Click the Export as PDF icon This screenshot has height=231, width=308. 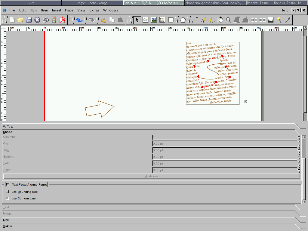click(63, 20)
